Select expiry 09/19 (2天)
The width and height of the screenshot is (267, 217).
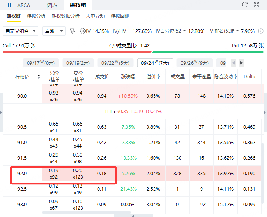click(x=78, y=63)
